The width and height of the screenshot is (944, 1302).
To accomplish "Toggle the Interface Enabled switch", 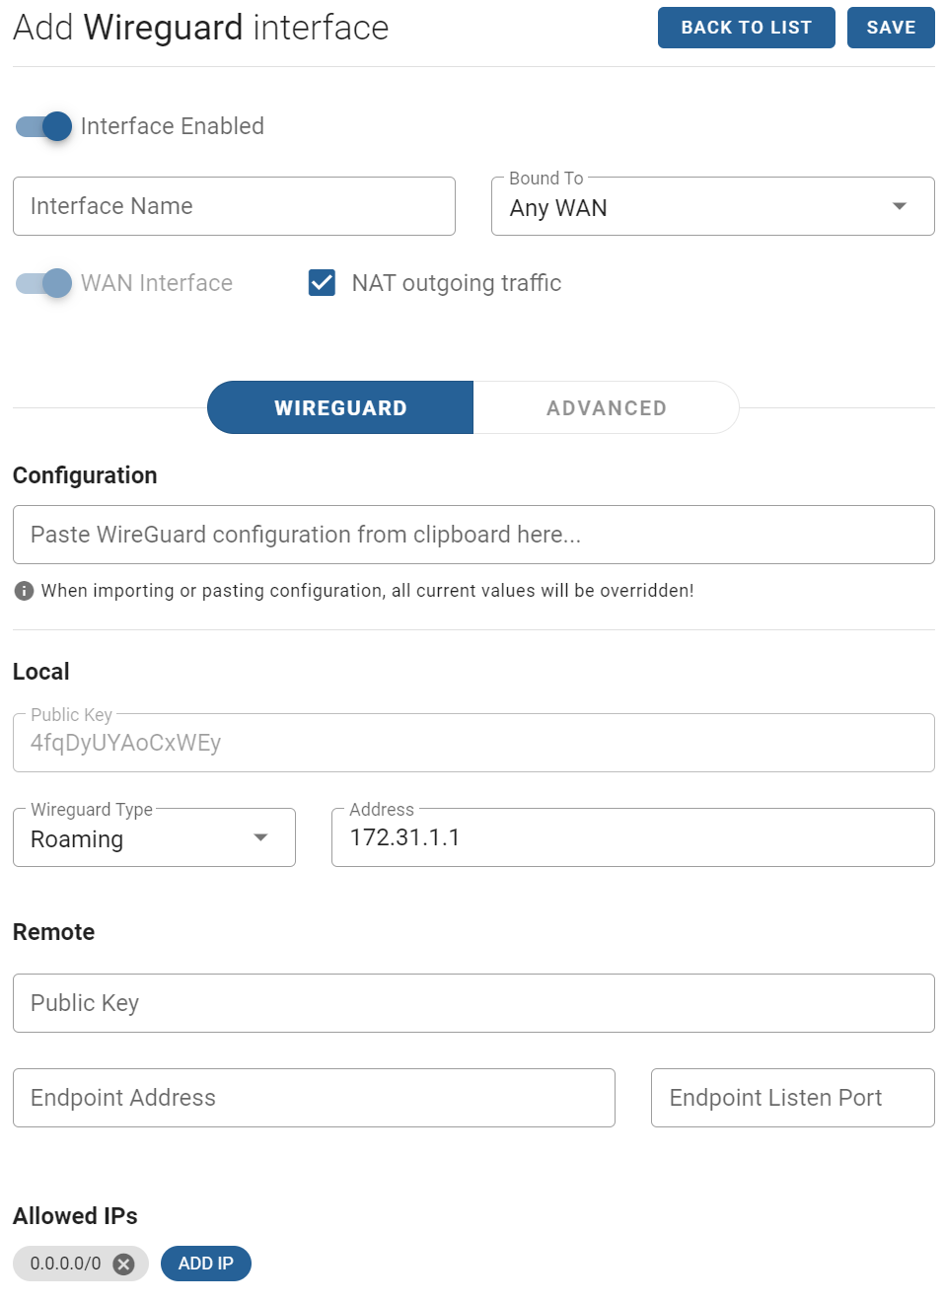I will 44,126.
